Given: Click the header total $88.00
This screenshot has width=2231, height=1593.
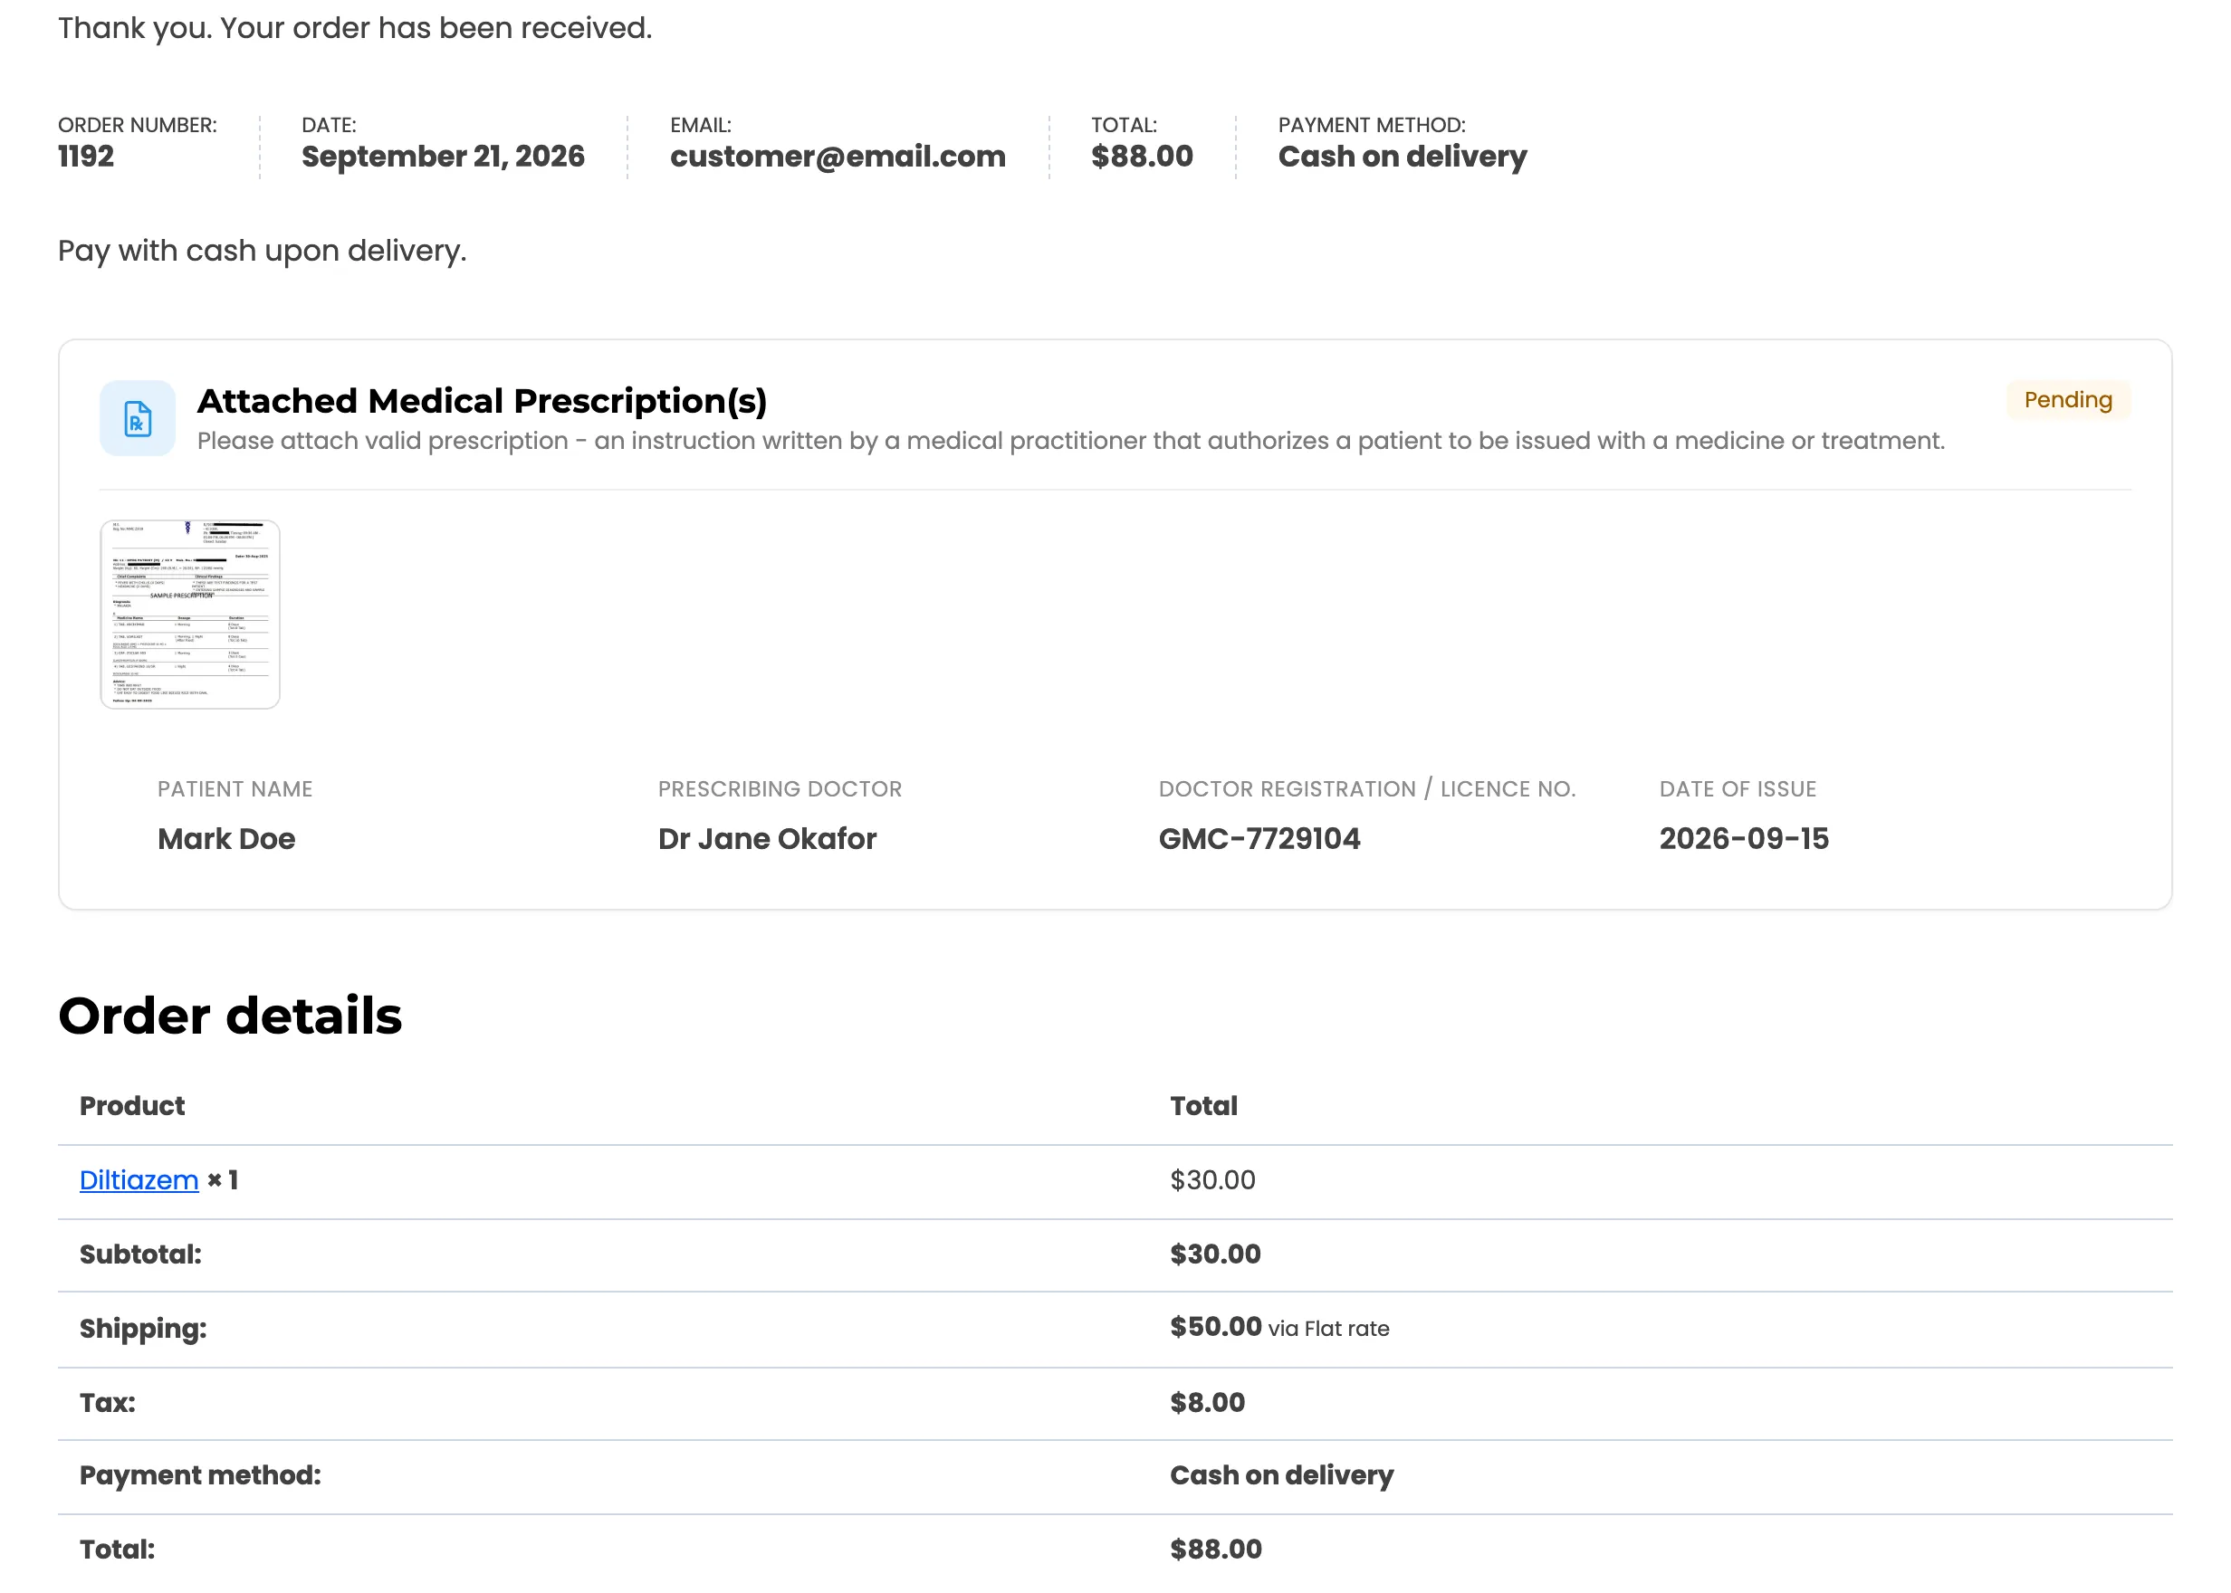Looking at the screenshot, I should (1142, 157).
